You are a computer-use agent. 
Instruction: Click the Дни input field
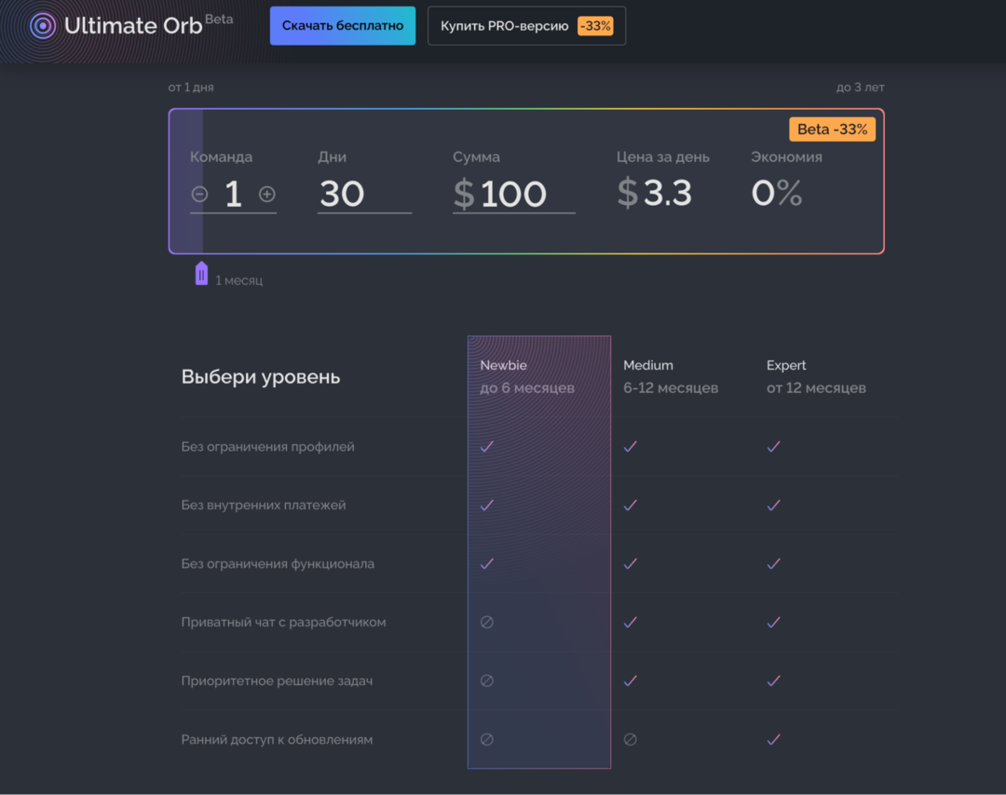coord(363,194)
